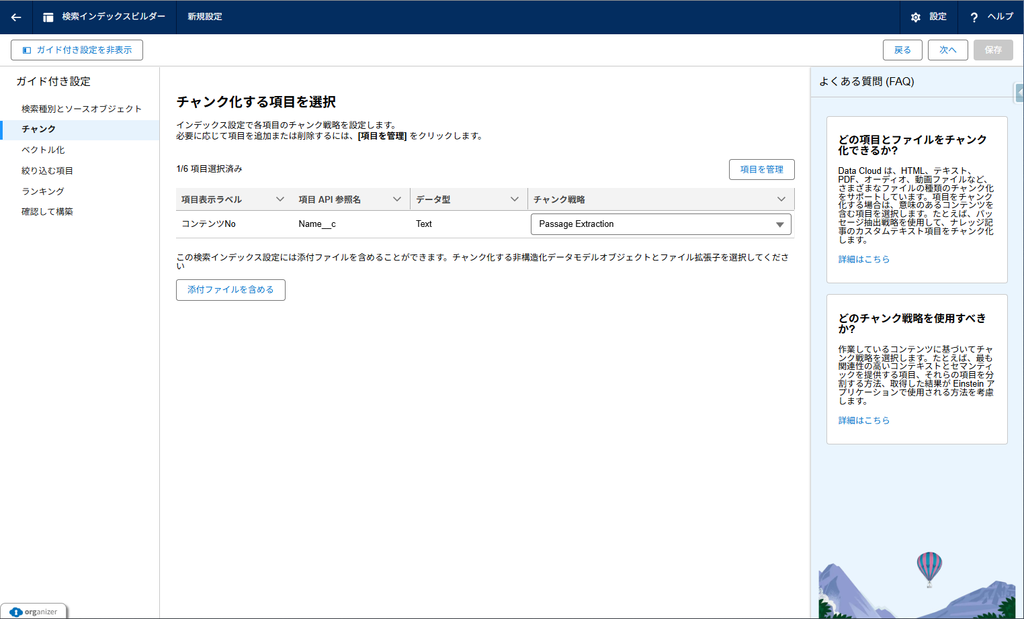
Task: Open the データ型 column menu chevron
Action: click(x=515, y=199)
